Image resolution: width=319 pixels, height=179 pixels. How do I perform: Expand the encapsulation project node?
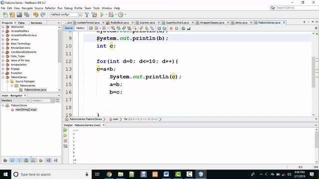(x=3, y=65)
